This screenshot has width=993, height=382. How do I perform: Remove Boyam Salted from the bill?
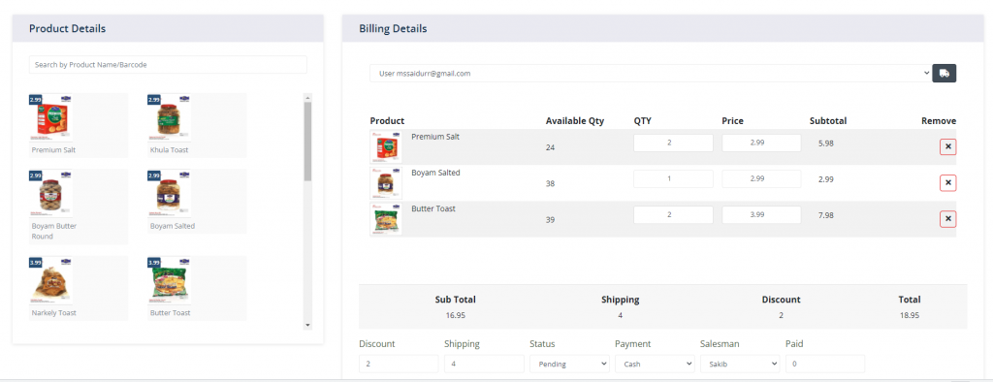[948, 183]
